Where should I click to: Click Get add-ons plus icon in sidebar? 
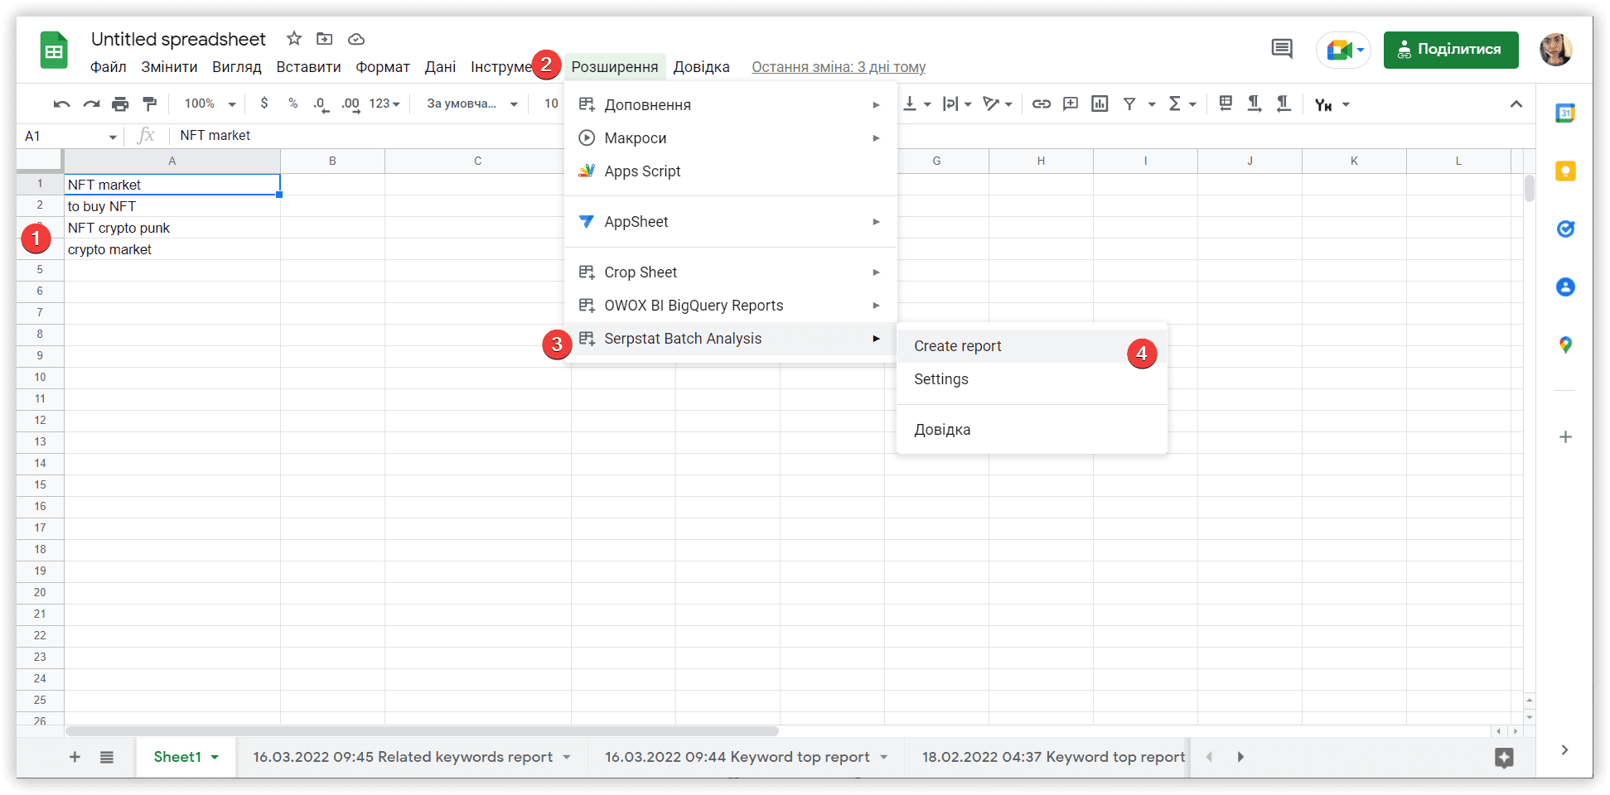[x=1565, y=437]
